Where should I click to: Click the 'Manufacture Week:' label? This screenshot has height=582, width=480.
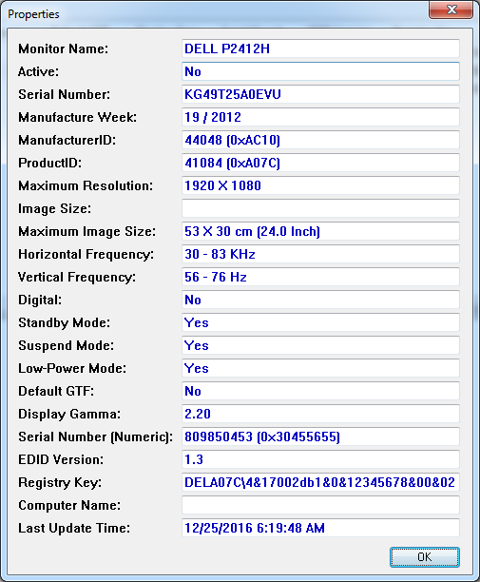(x=78, y=117)
